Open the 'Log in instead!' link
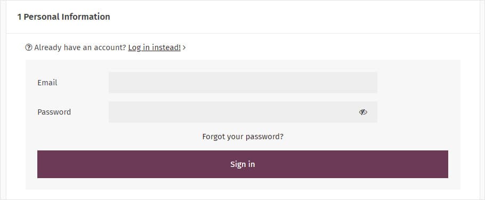Viewport: 485px width, 200px height. 155,47
